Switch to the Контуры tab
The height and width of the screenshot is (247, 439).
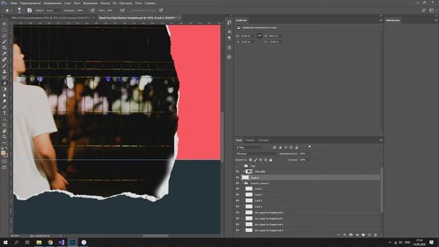pos(263,140)
